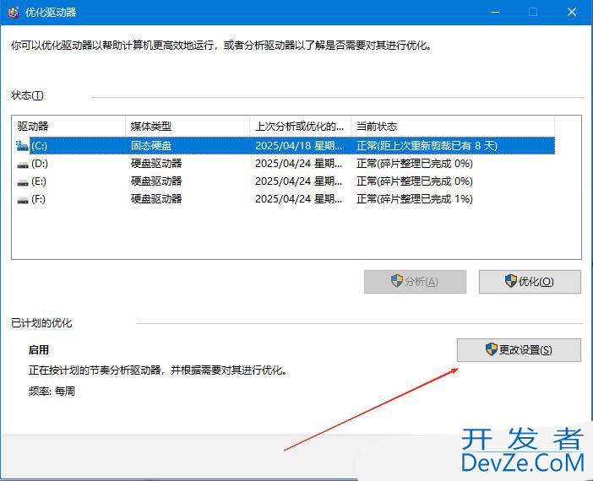
Task: Sort by 上次分析或优化的 column header
Action: coord(300,127)
